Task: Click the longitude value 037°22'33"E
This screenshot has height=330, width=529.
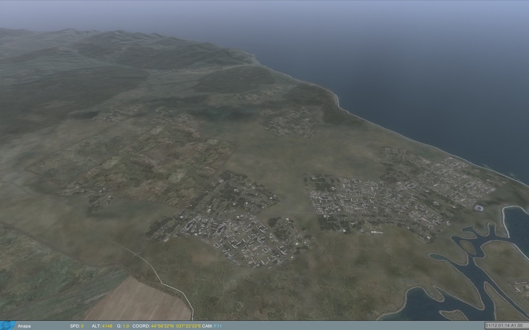Action: [188, 325]
